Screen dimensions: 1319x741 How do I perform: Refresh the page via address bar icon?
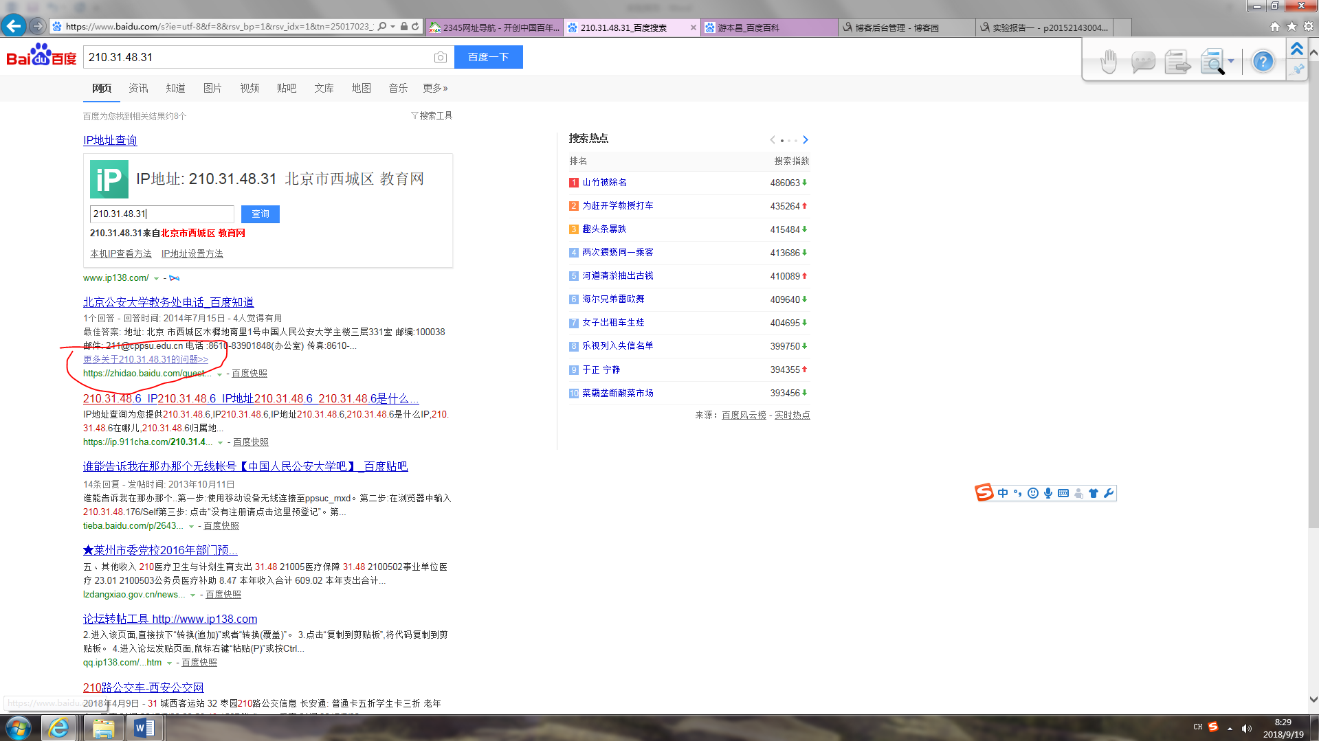click(x=415, y=26)
